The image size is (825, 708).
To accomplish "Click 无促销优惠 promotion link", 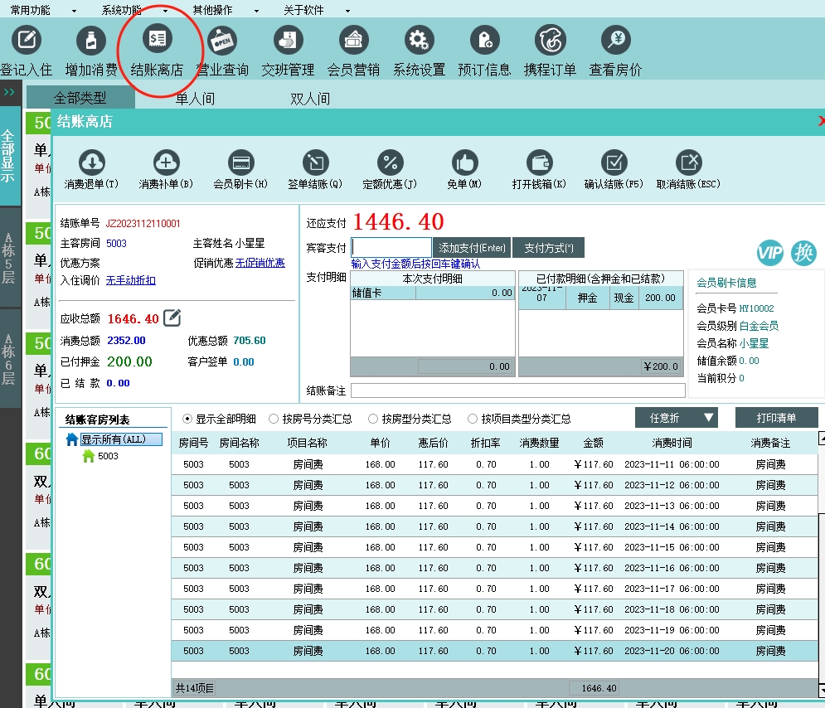I will pos(260,263).
